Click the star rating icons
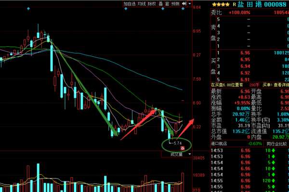 [x=221, y=4]
